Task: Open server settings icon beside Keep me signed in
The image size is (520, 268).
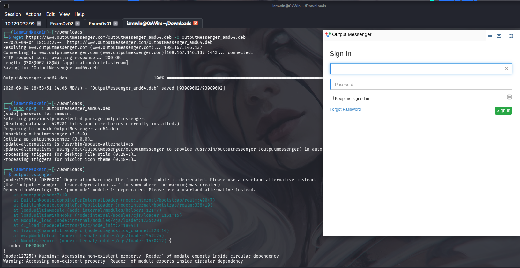Action: 509,97
